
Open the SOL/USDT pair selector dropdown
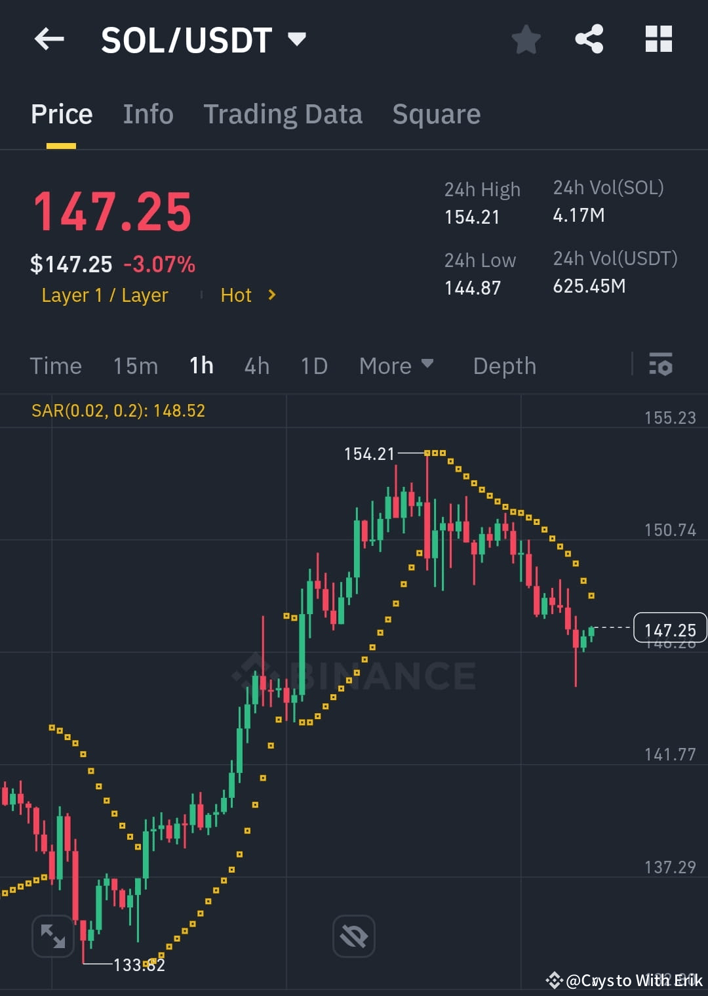(x=297, y=39)
